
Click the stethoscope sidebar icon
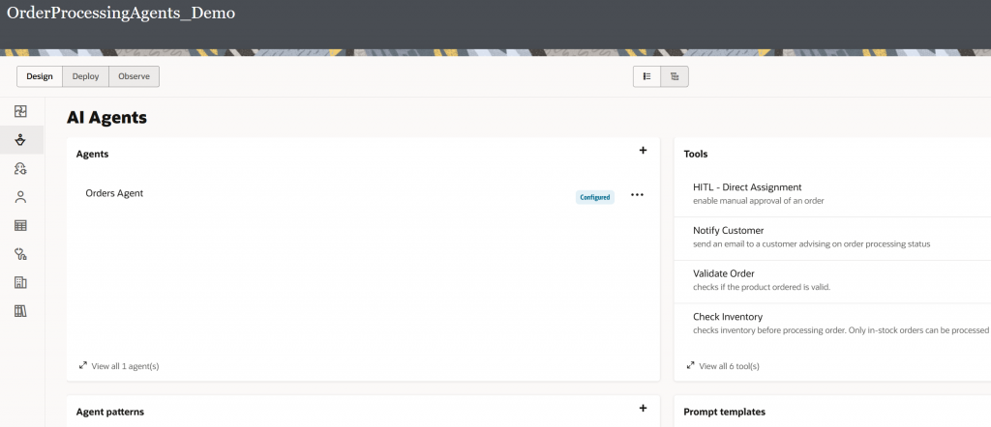click(x=20, y=254)
